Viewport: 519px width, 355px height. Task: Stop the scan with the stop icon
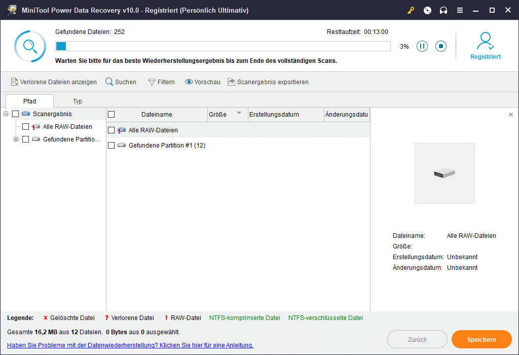click(x=441, y=46)
